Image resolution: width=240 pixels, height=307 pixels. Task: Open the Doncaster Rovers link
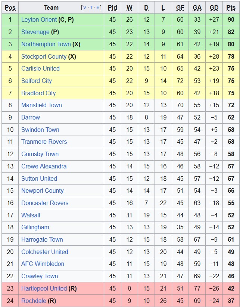(x=45, y=203)
